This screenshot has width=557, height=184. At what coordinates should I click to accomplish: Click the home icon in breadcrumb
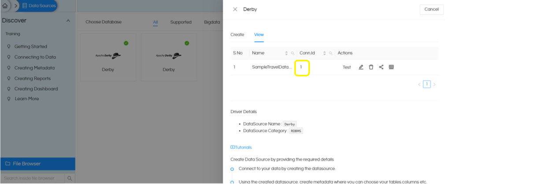5,6
